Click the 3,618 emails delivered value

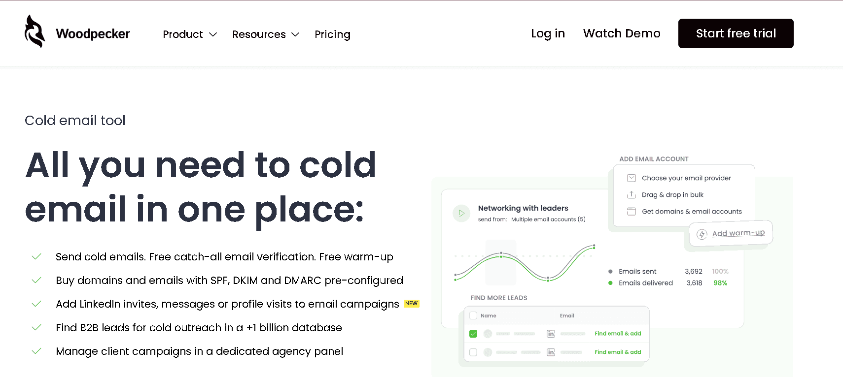694,283
